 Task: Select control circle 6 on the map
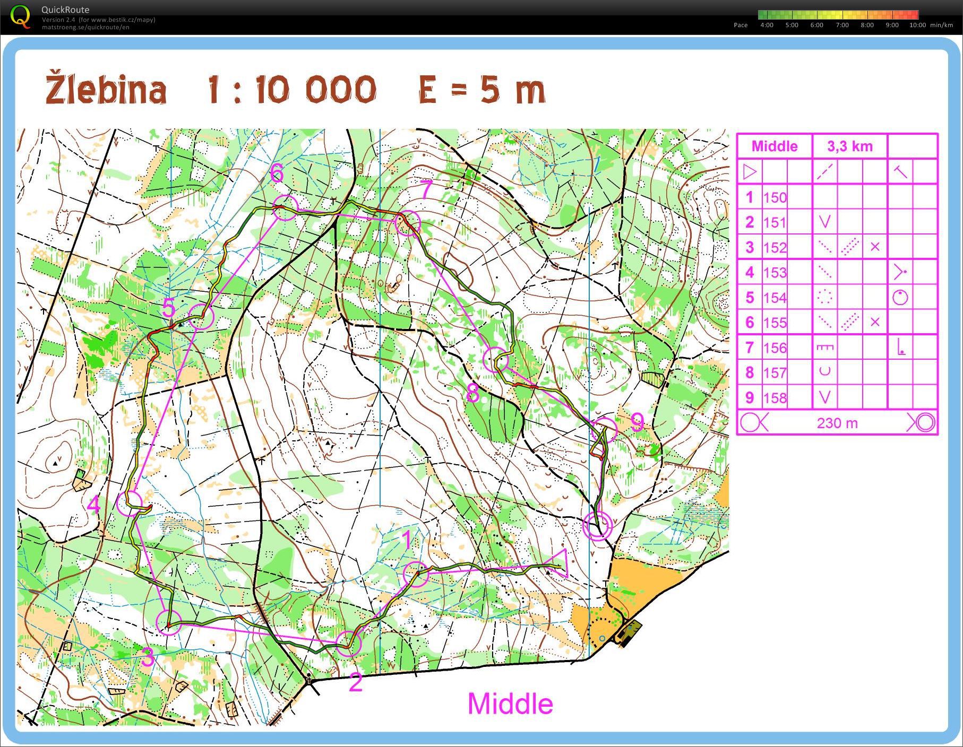[x=285, y=207]
